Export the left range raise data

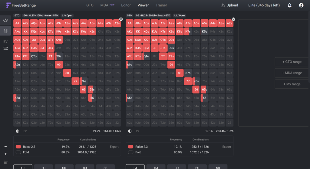point(114,147)
